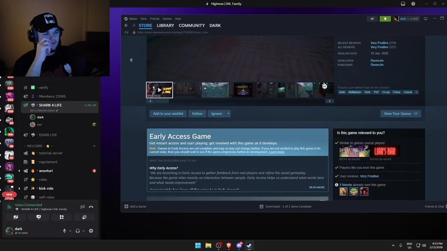This screenshot has width=447, height=251.
Task: Expand Discord microphone input options arrow
Action: pos(70,231)
